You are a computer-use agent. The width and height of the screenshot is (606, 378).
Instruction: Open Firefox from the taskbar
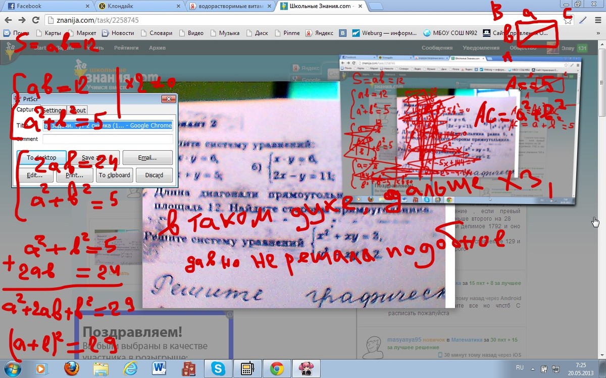pyautogui.click(x=71, y=369)
